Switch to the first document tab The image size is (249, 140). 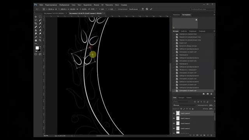pos(54,13)
